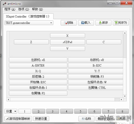Select the XInput Controller tab
This screenshot has height=124, width=134.
click(28, 16)
